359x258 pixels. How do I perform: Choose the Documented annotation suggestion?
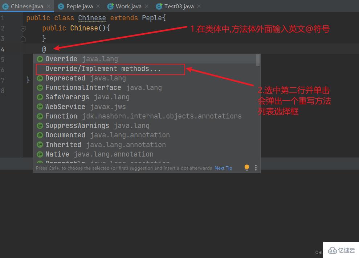[145, 135]
